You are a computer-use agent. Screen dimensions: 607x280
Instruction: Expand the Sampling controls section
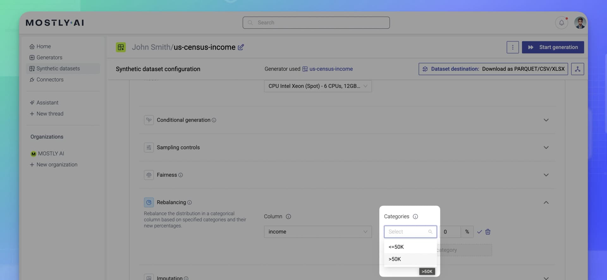[x=546, y=148]
